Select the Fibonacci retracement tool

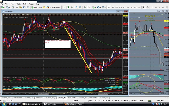pos(167,7)
